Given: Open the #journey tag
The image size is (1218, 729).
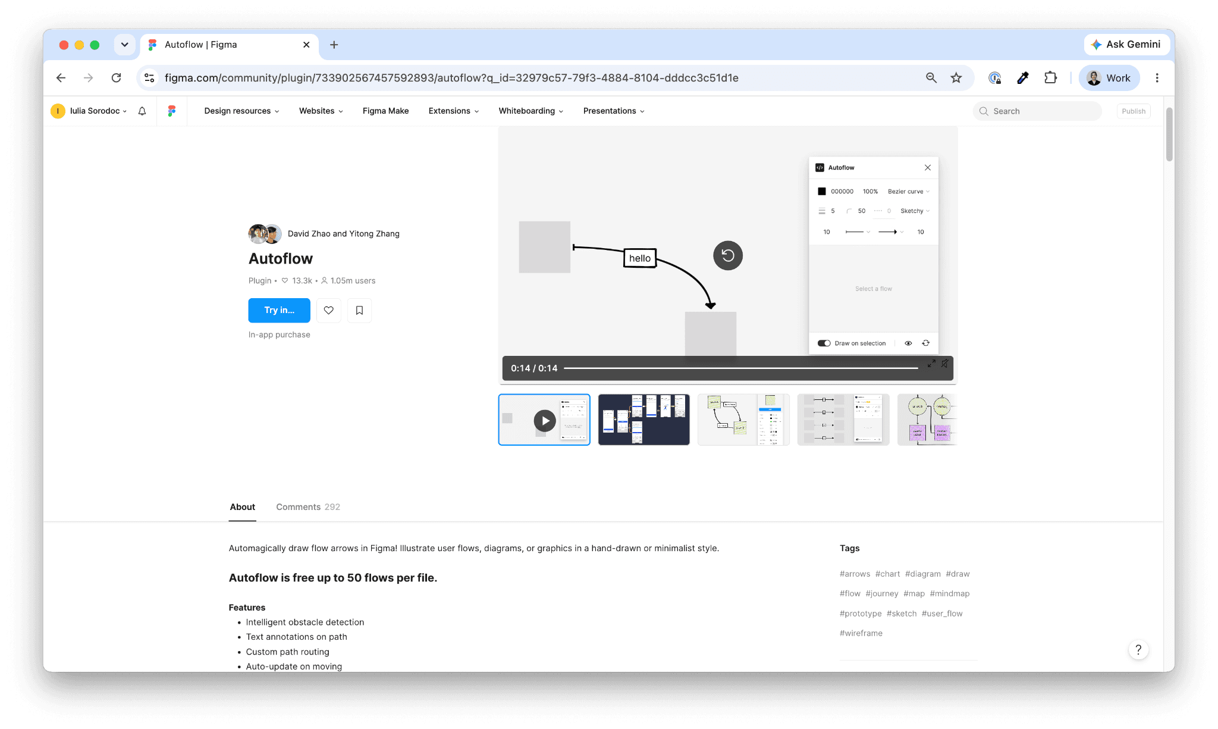Looking at the screenshot, I should point(882,593).
